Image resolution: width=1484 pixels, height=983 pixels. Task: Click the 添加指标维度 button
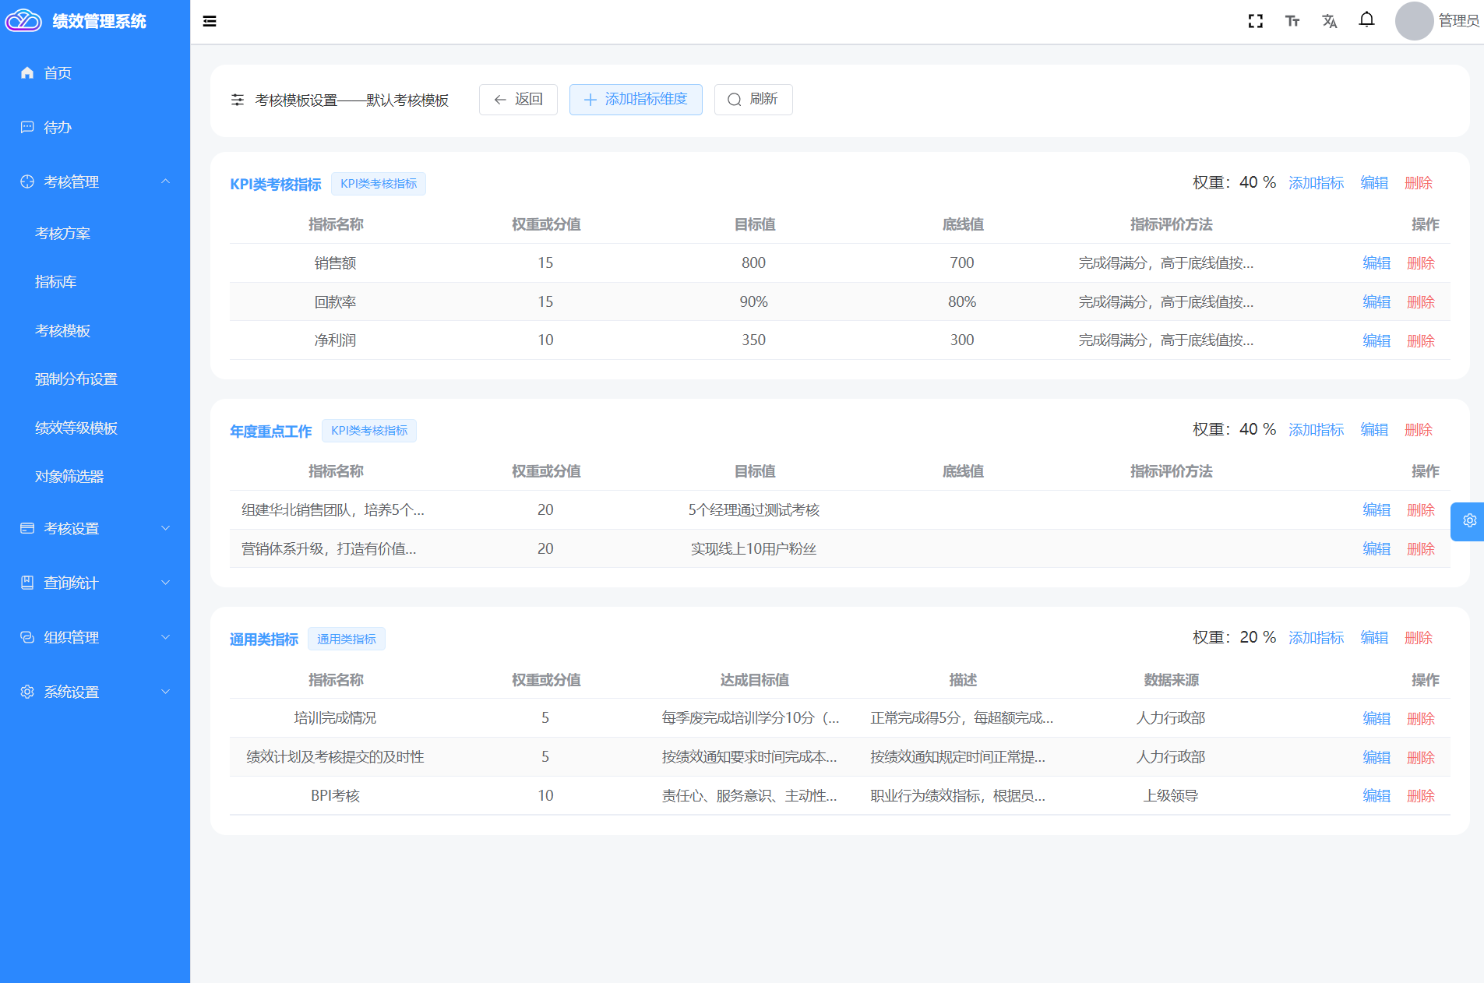click(636, 100)
